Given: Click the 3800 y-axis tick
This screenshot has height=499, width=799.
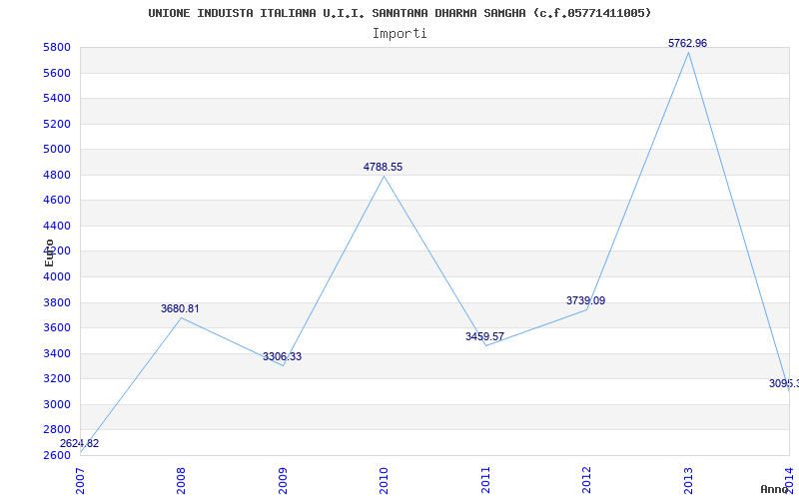Looking at the screenshot, I should pos(57,303).
